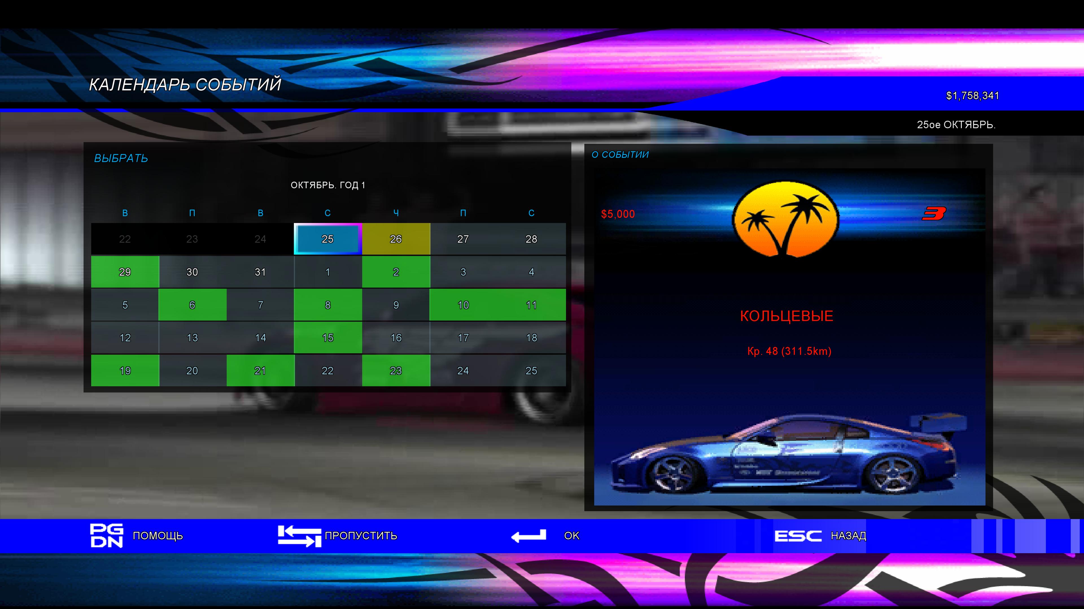Pick calendar day 5
The height and width of the screenshot is (609, 1084).
[x=125, y=305]
